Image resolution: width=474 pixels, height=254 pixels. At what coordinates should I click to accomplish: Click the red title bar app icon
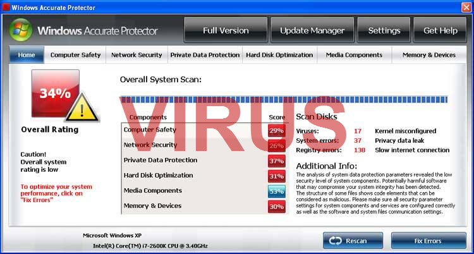click(x=6, y=7)
